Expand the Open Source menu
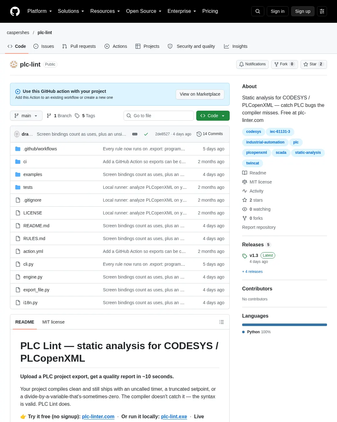 144,11
